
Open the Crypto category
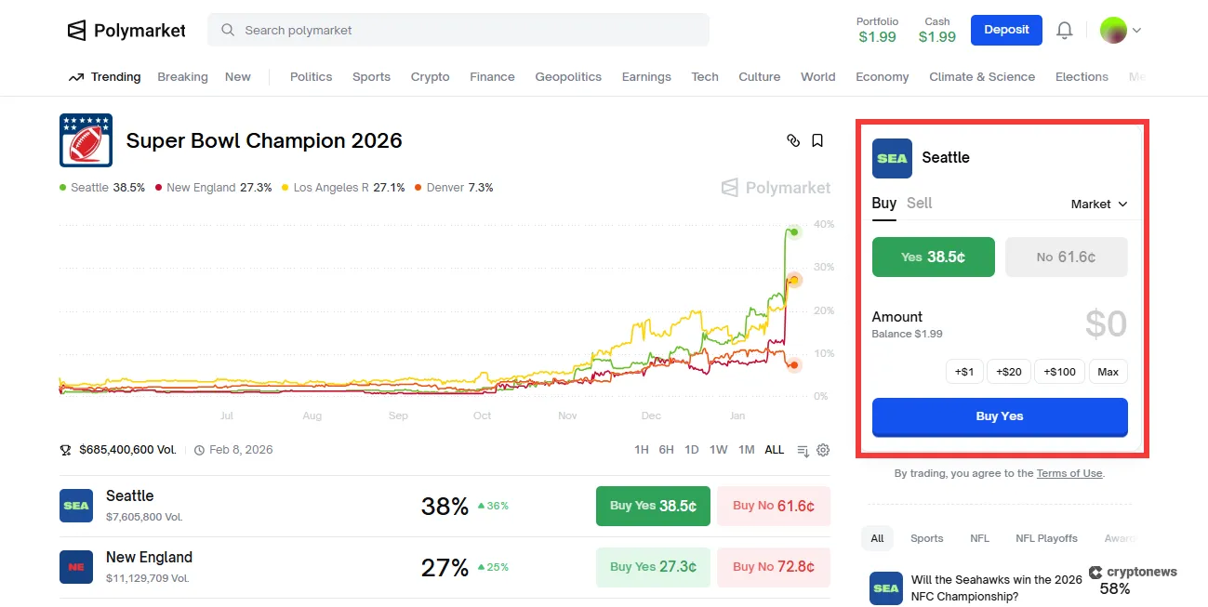(x=430, y=77)
